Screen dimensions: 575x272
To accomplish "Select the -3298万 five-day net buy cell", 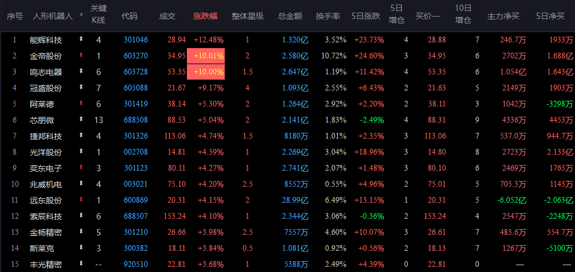I will click(x=559, y=104).
